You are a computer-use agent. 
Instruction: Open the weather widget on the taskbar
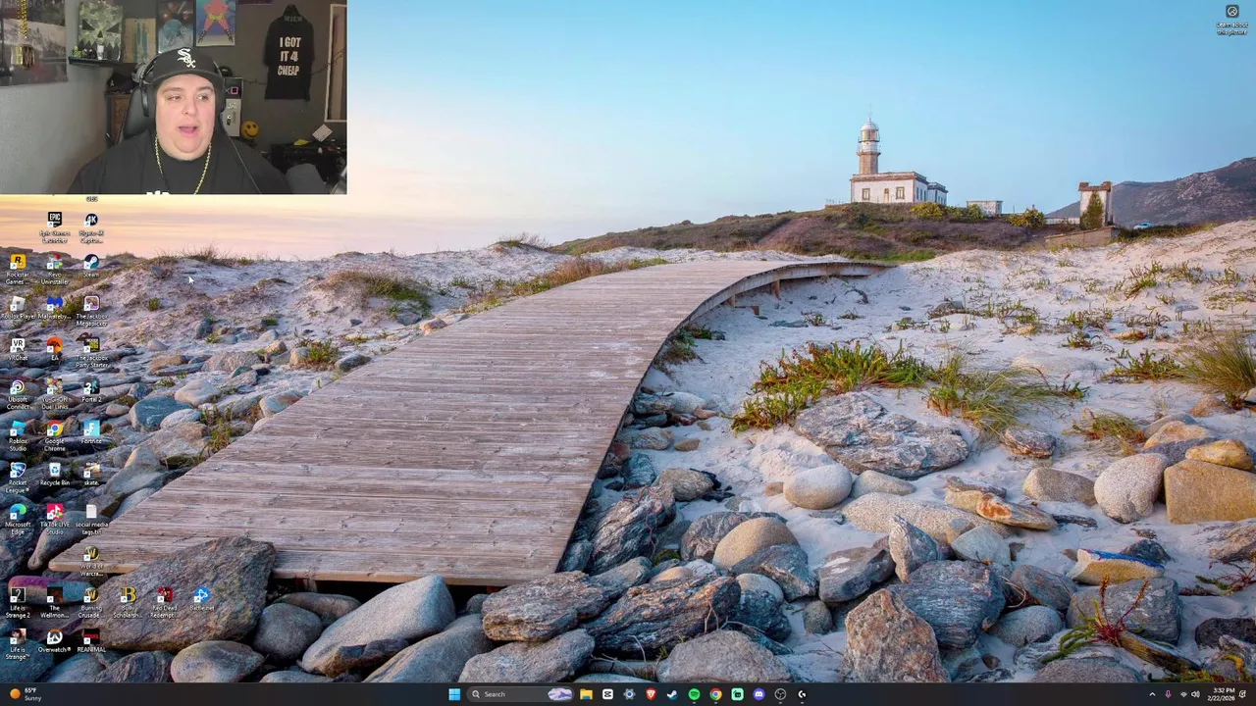(x=25, y=694)
